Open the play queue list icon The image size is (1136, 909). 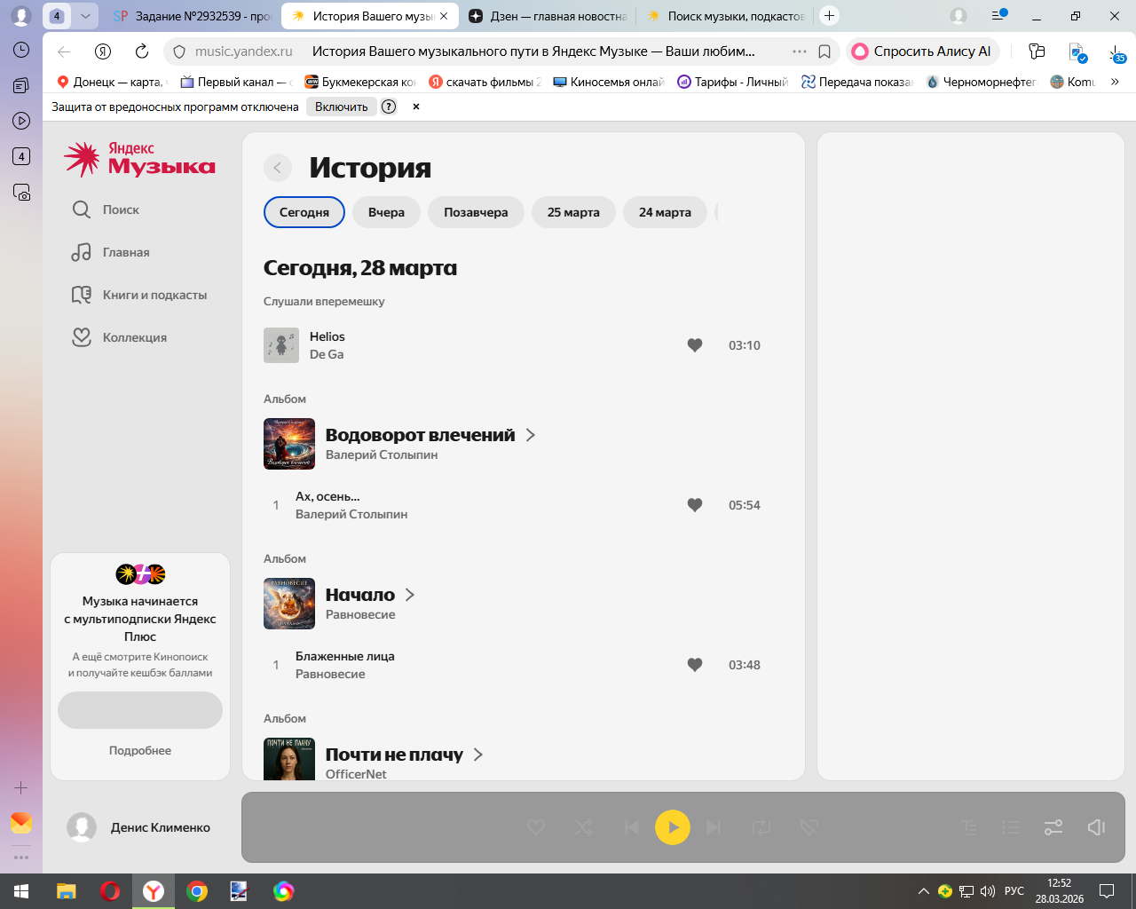point(1011,827)
